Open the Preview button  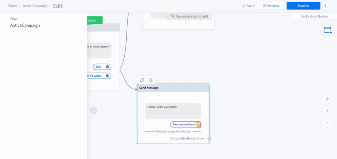271,6
